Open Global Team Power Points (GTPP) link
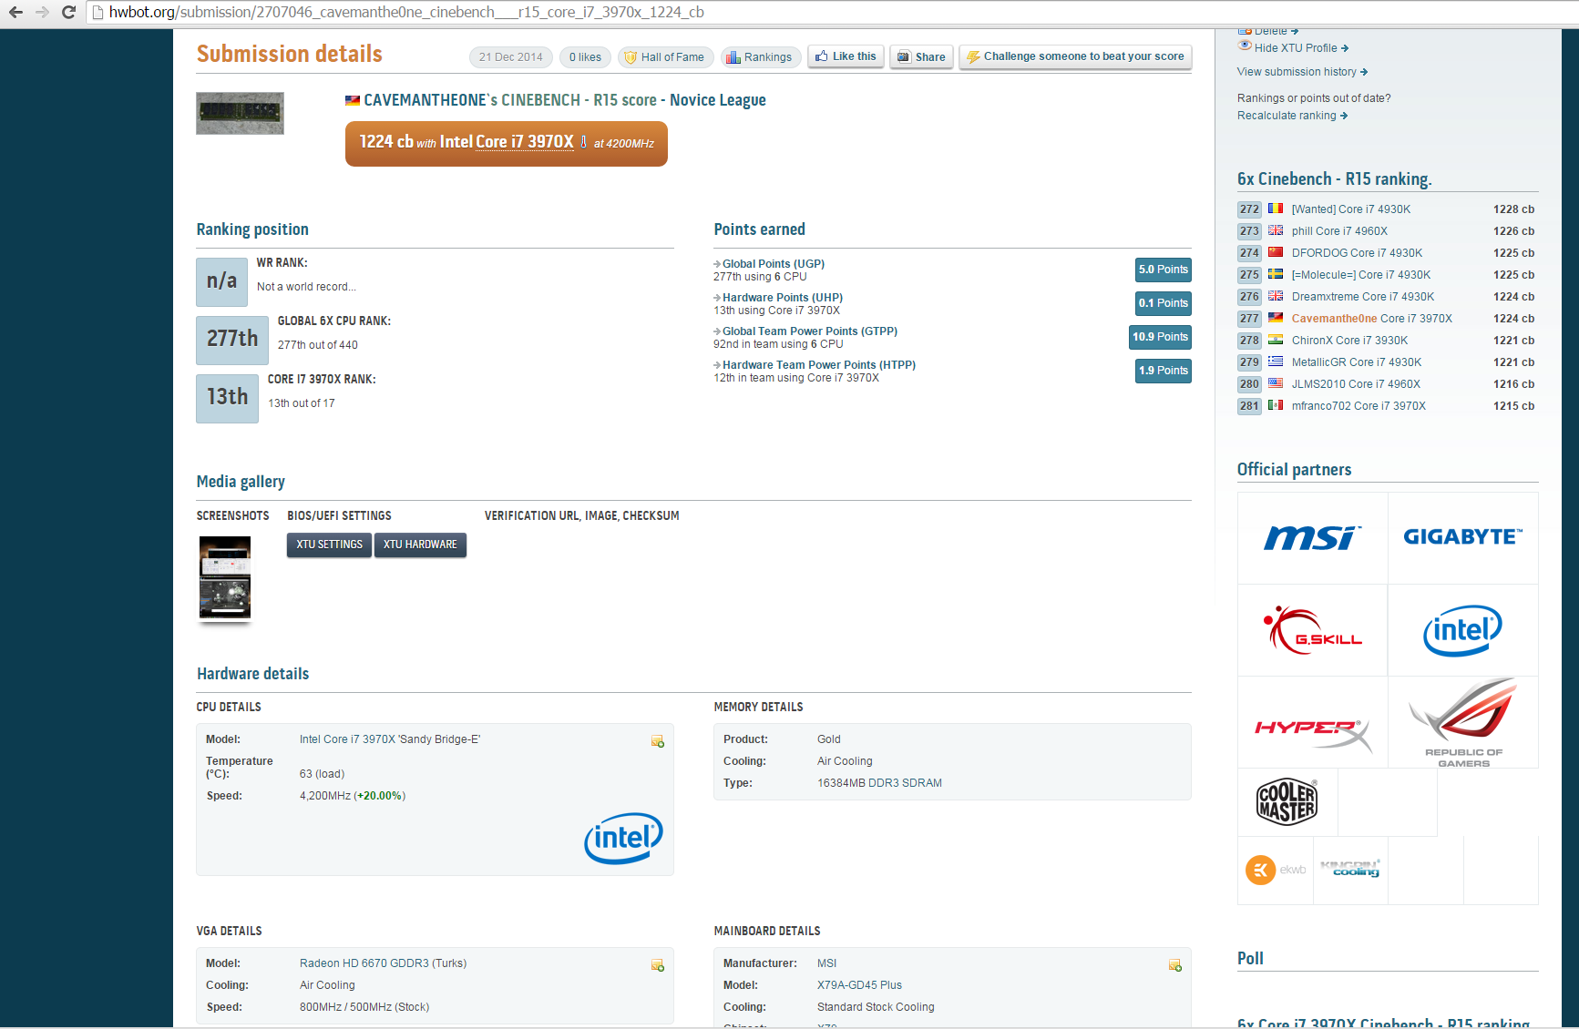The height and width of the screenshot is (1029, 1579). pyautogui.click(x=809, y=331)
